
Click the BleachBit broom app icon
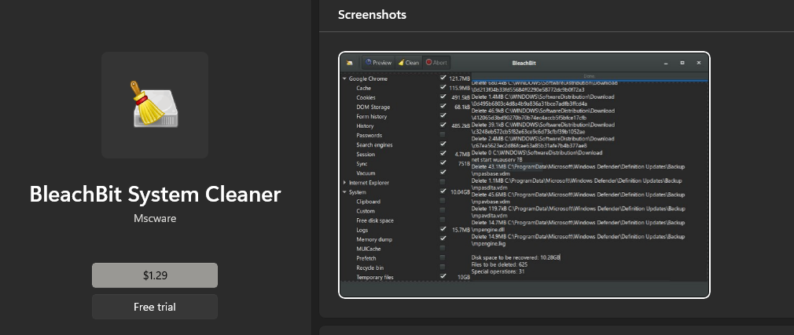[155, 104]
